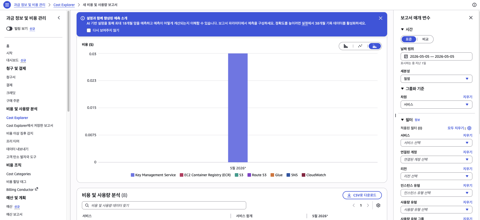Clear all applied filters
Screen dimensions: 480x220
click(456, 128)
